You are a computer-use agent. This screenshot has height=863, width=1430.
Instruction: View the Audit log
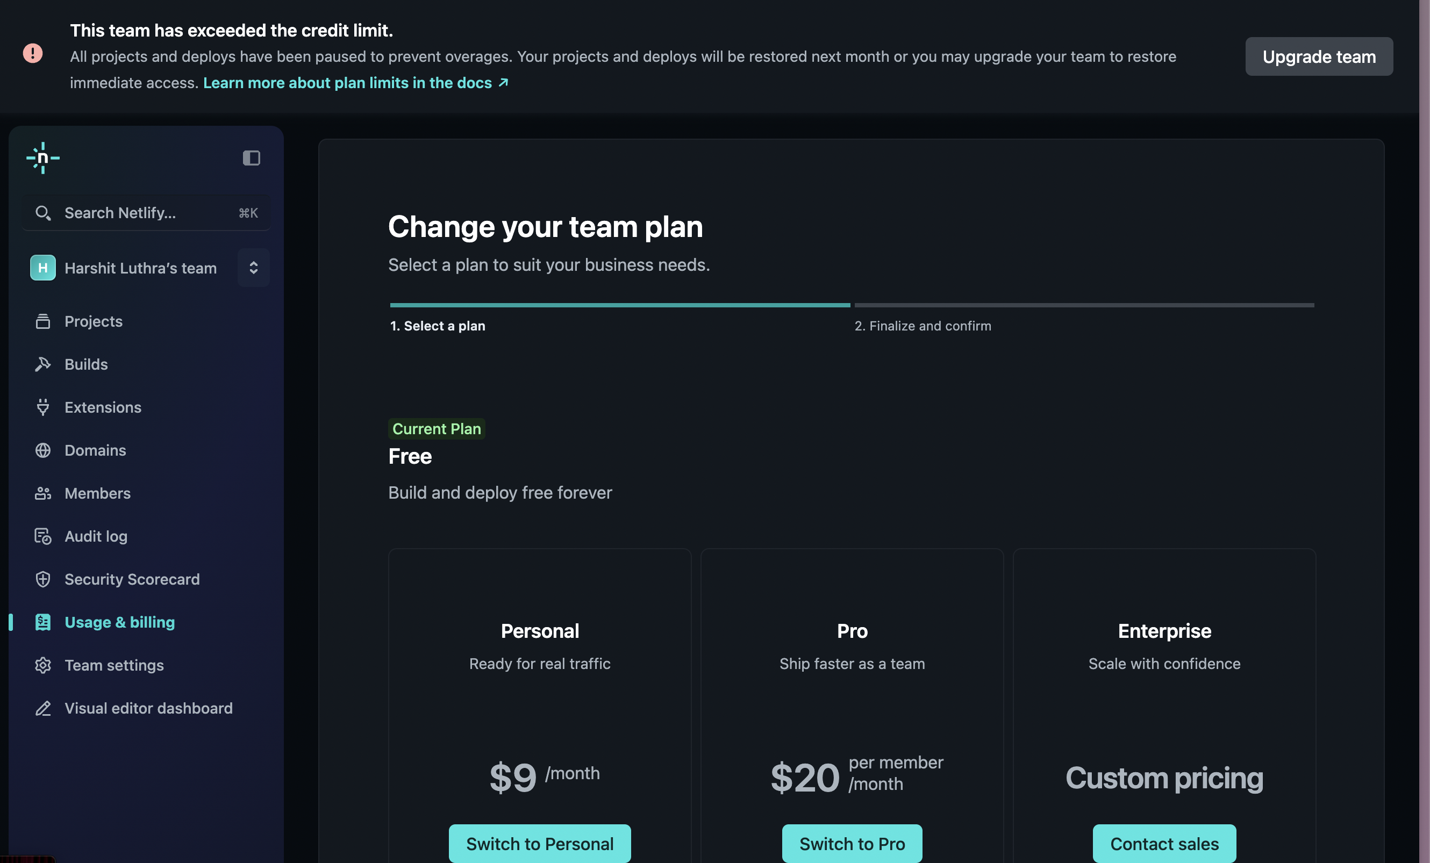[x=96, y=536]
